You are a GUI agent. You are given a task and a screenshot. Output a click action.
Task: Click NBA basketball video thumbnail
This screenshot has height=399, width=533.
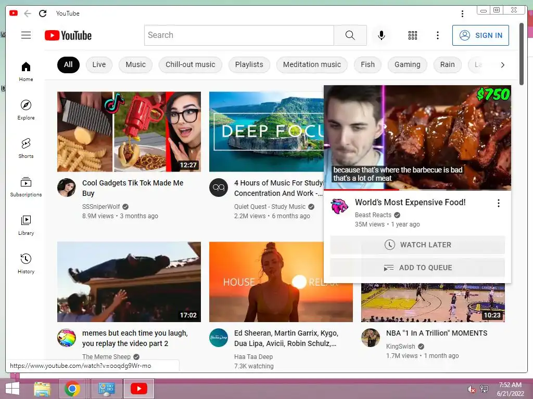433,302
